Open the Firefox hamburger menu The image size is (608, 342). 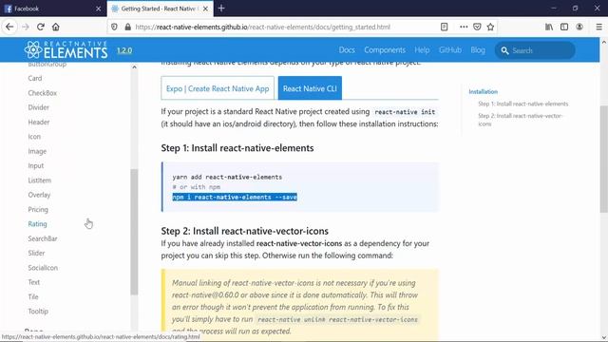pyautogui.click(x=598, y=27)
